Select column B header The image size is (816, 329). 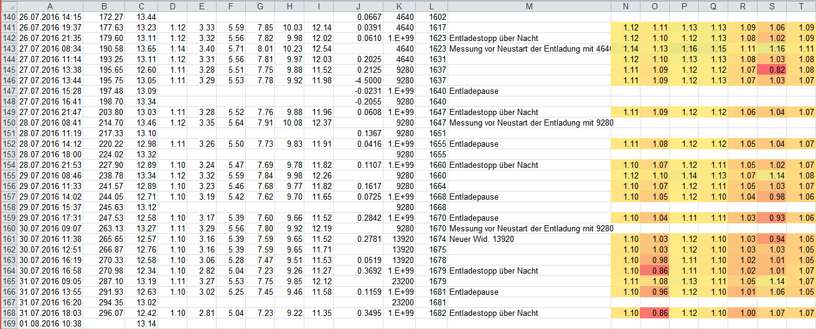(103, 6)
